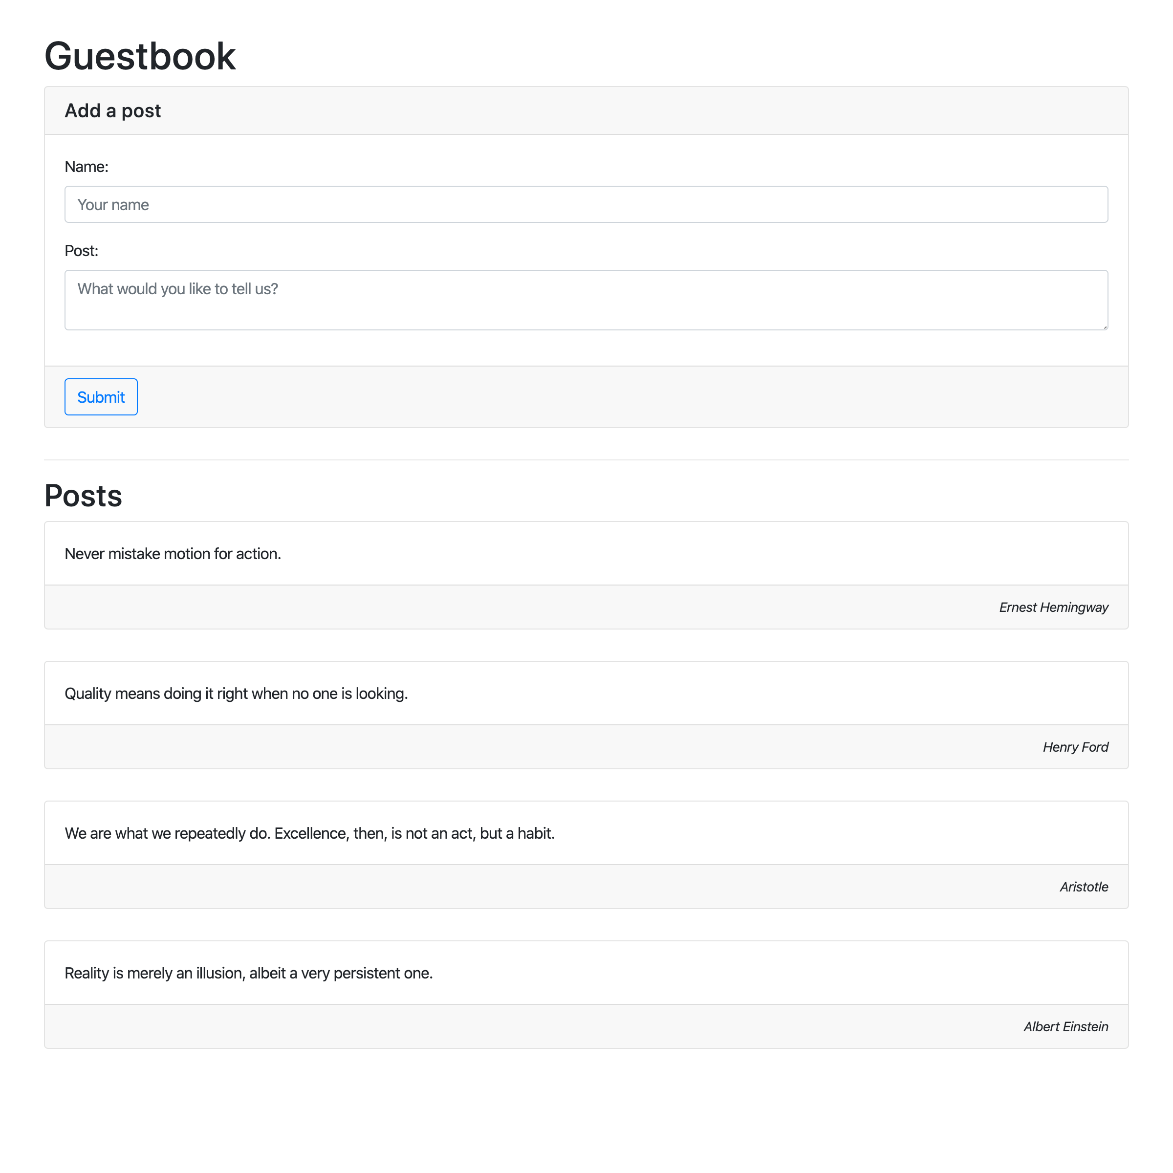The height and width of the screenshot is (1173, 1173).
Task: Click the Add a post header
Action: pyautogui.click(x=112, y=110)
